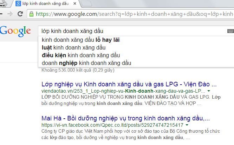Expand the dropdown arrow next to viendaotao.vn URL
234x145 pixels.
209,91
